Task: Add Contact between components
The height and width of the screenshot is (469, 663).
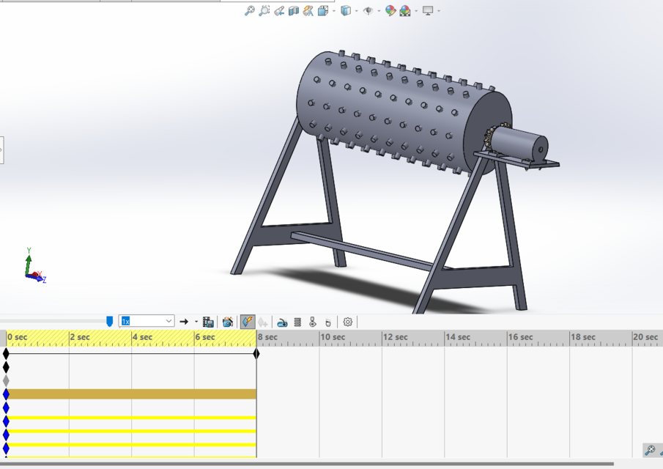Action: tap(314, 321)
